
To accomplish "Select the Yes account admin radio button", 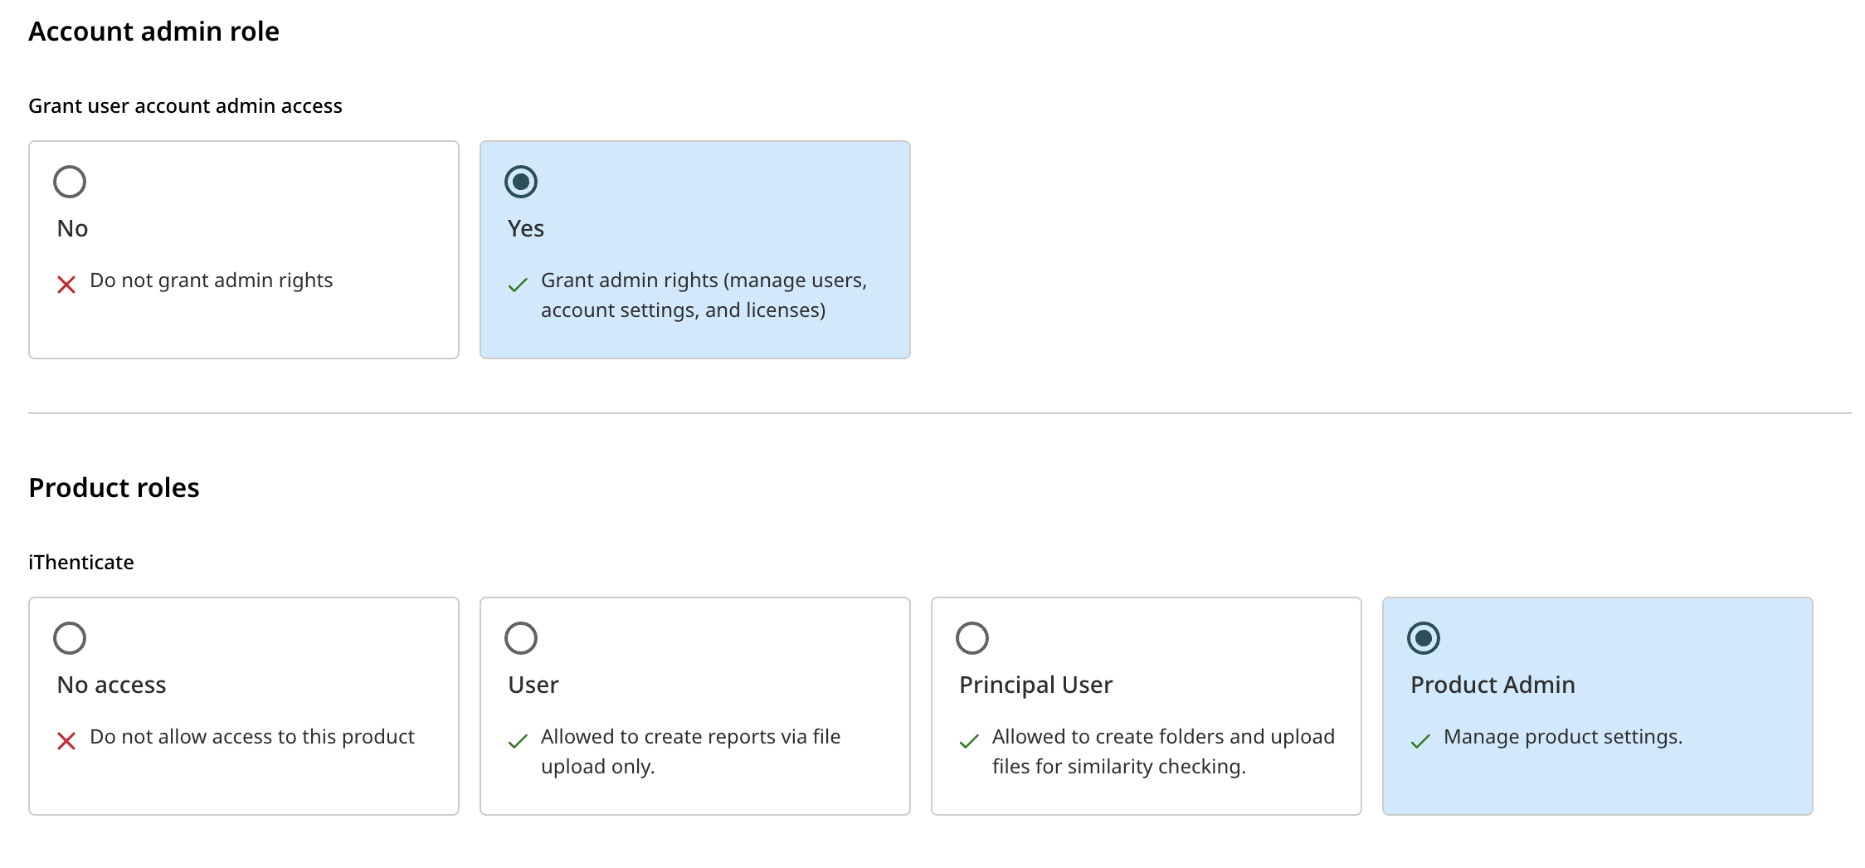I will click(x=521, y=182).
